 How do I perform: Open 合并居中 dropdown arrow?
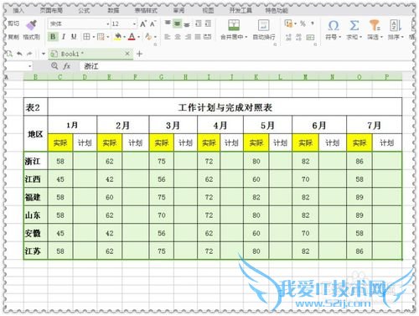[x=246, y=37]
